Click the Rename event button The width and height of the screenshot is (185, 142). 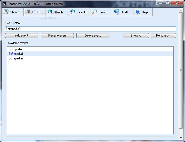coord(57,35)
